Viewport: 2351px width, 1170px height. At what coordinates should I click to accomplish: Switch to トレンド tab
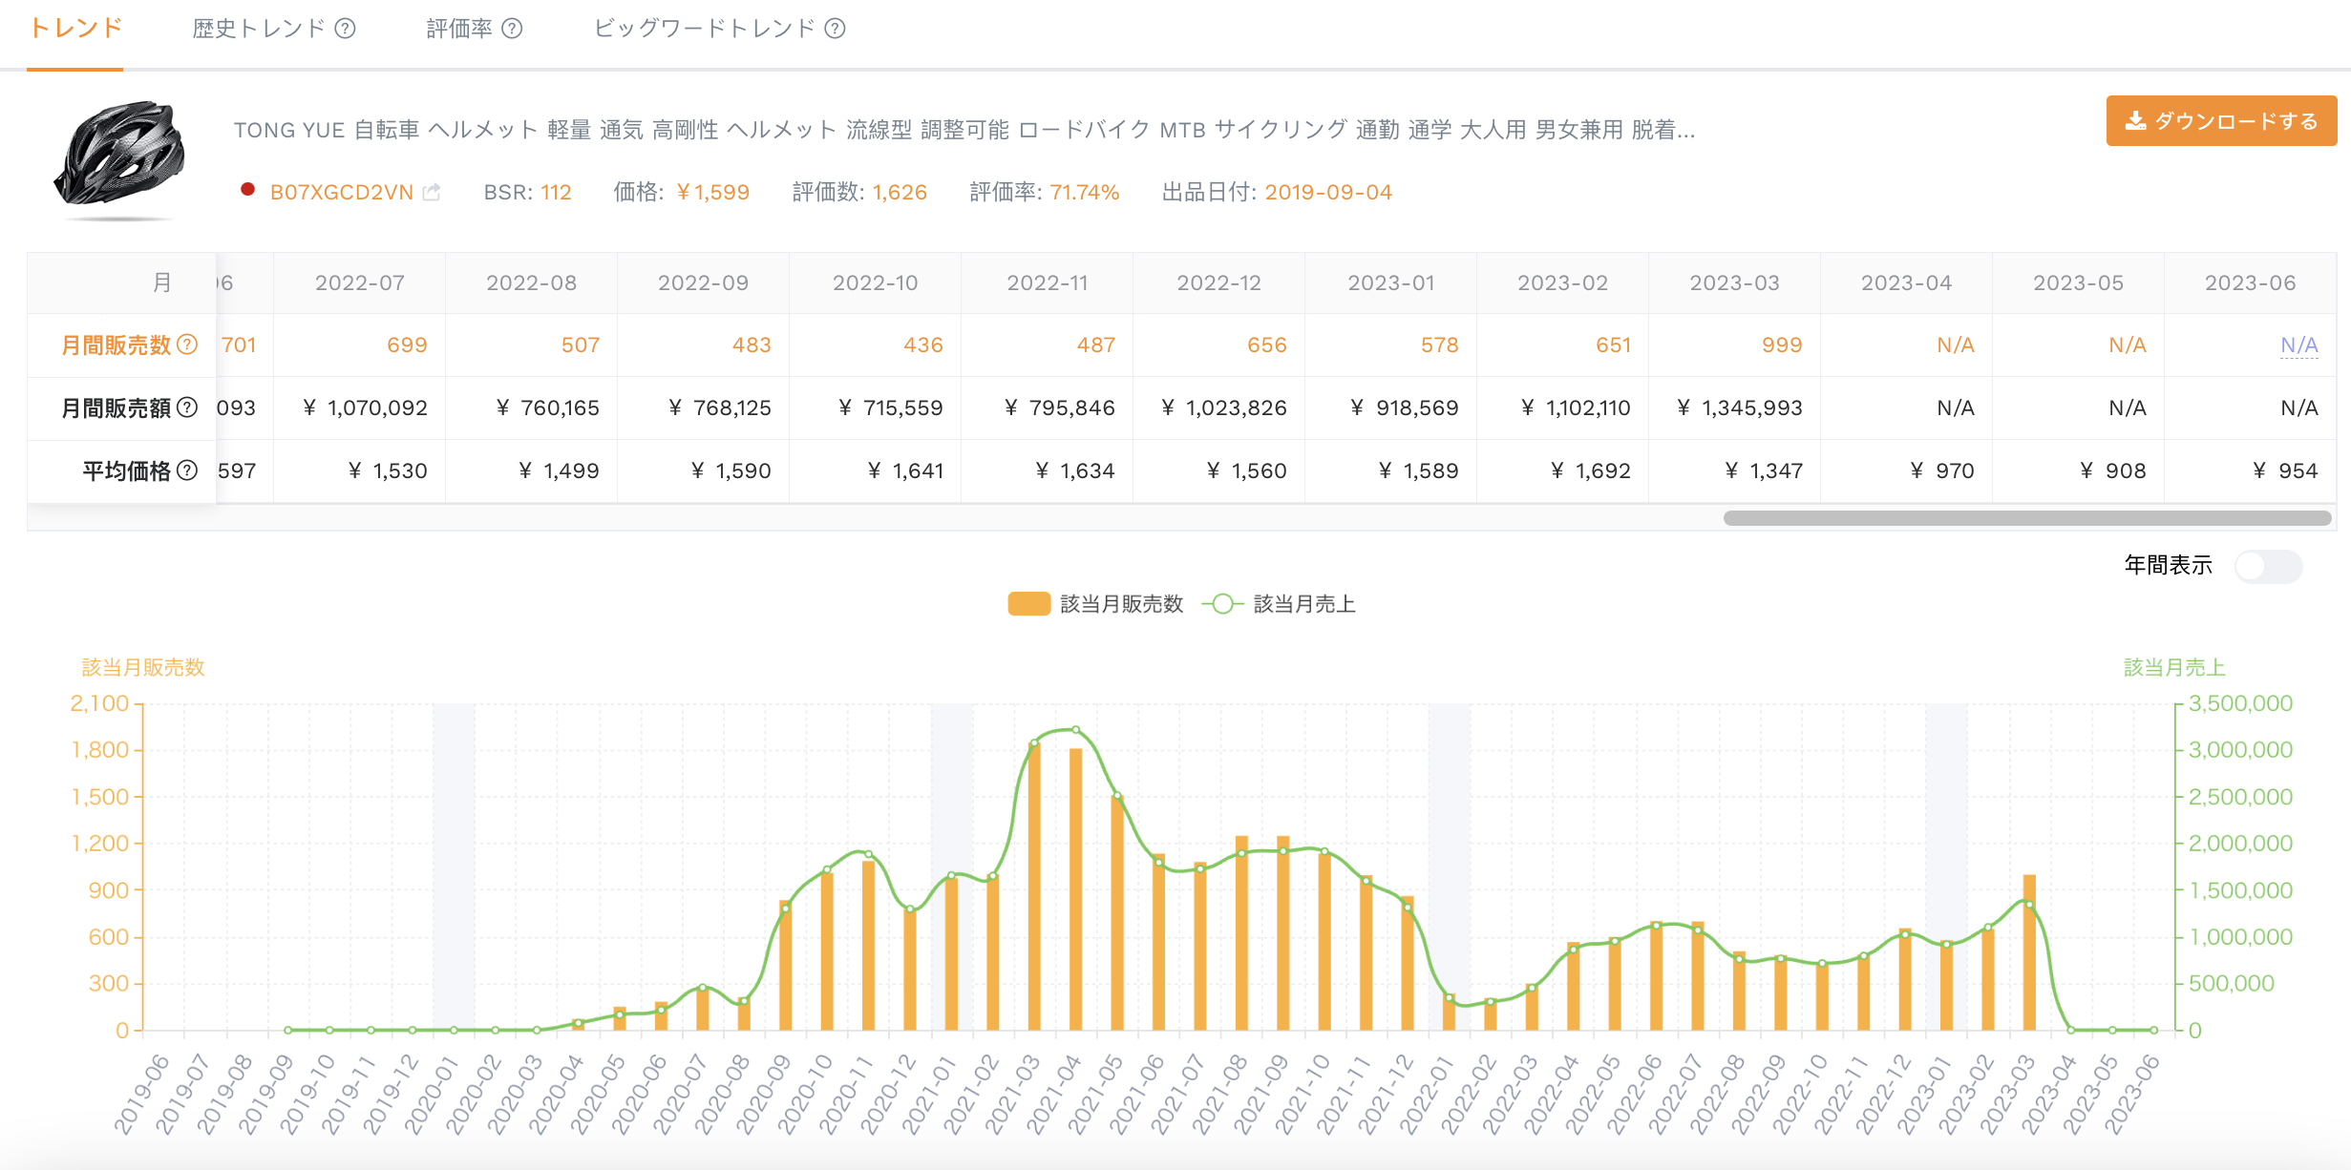click(75, 29)
